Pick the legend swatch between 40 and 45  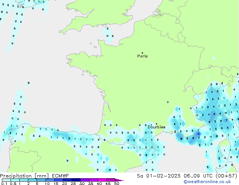point(102,180)
